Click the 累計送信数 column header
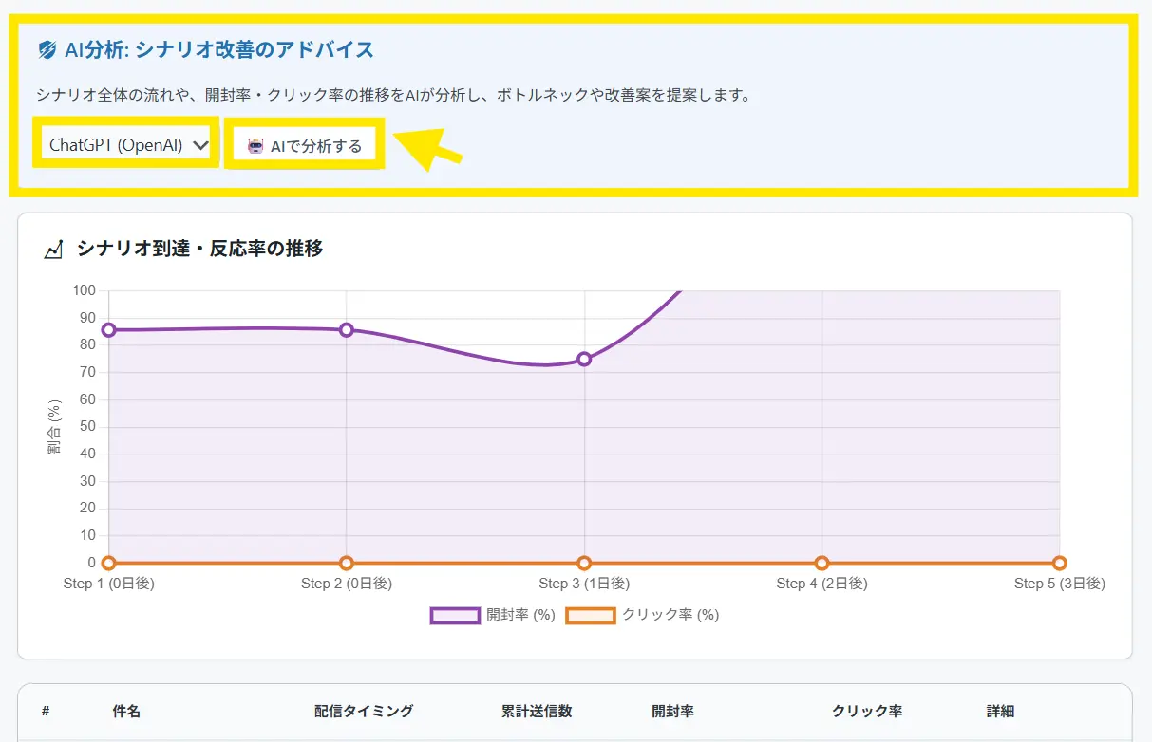Image resolution: width=1152 pixels, height=742 pixels. [x=537, y=711]
